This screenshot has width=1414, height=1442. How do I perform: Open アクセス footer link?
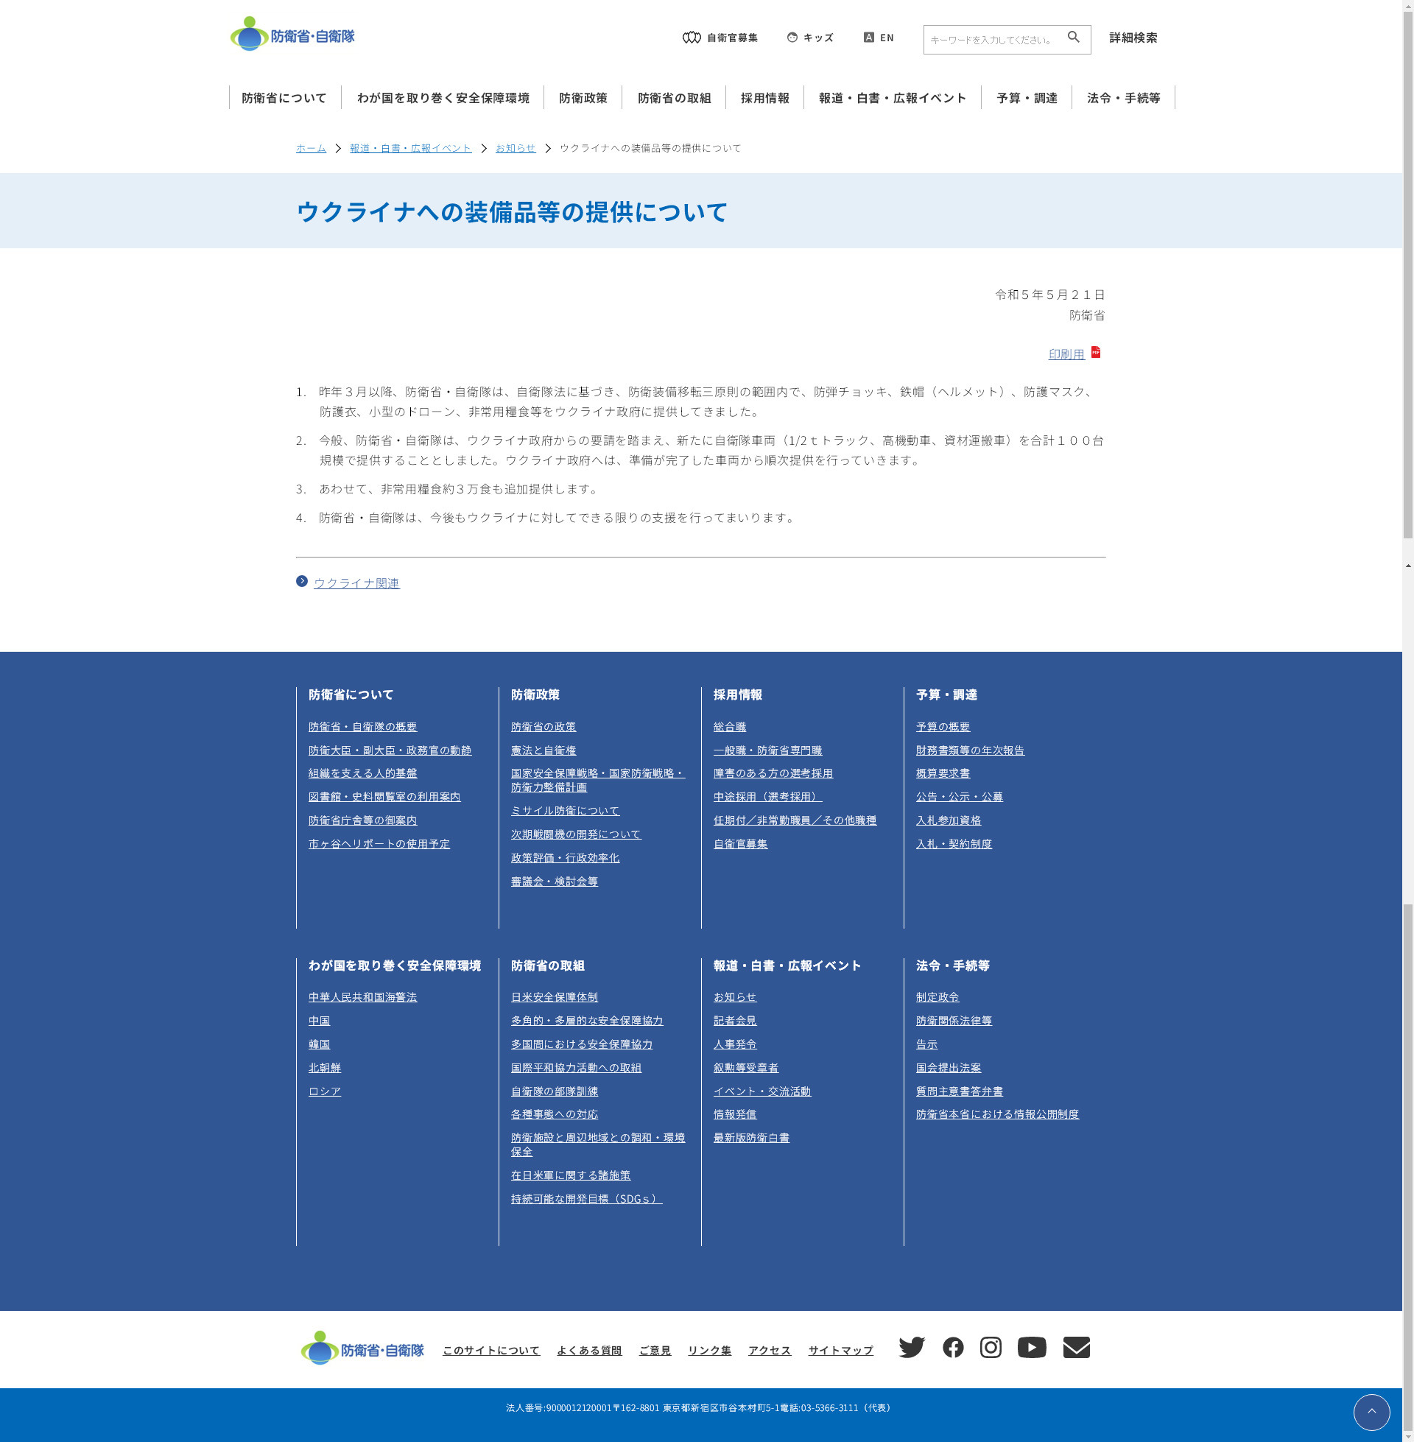click(x=770, y=1351)
